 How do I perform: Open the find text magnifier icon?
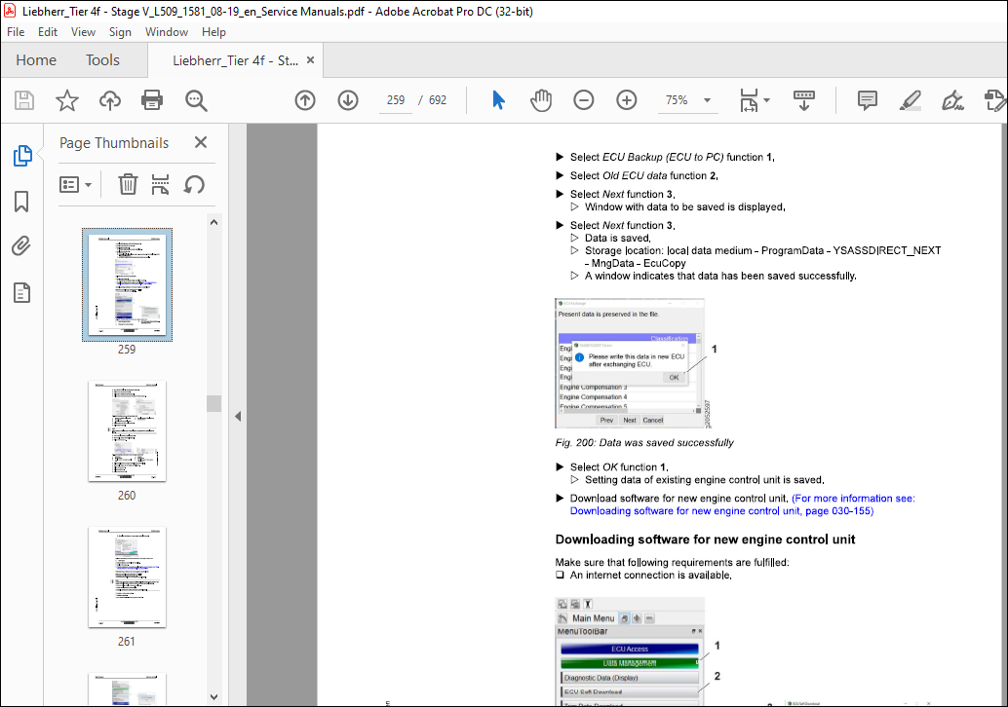pyautogui.click(x=195, y=100)
